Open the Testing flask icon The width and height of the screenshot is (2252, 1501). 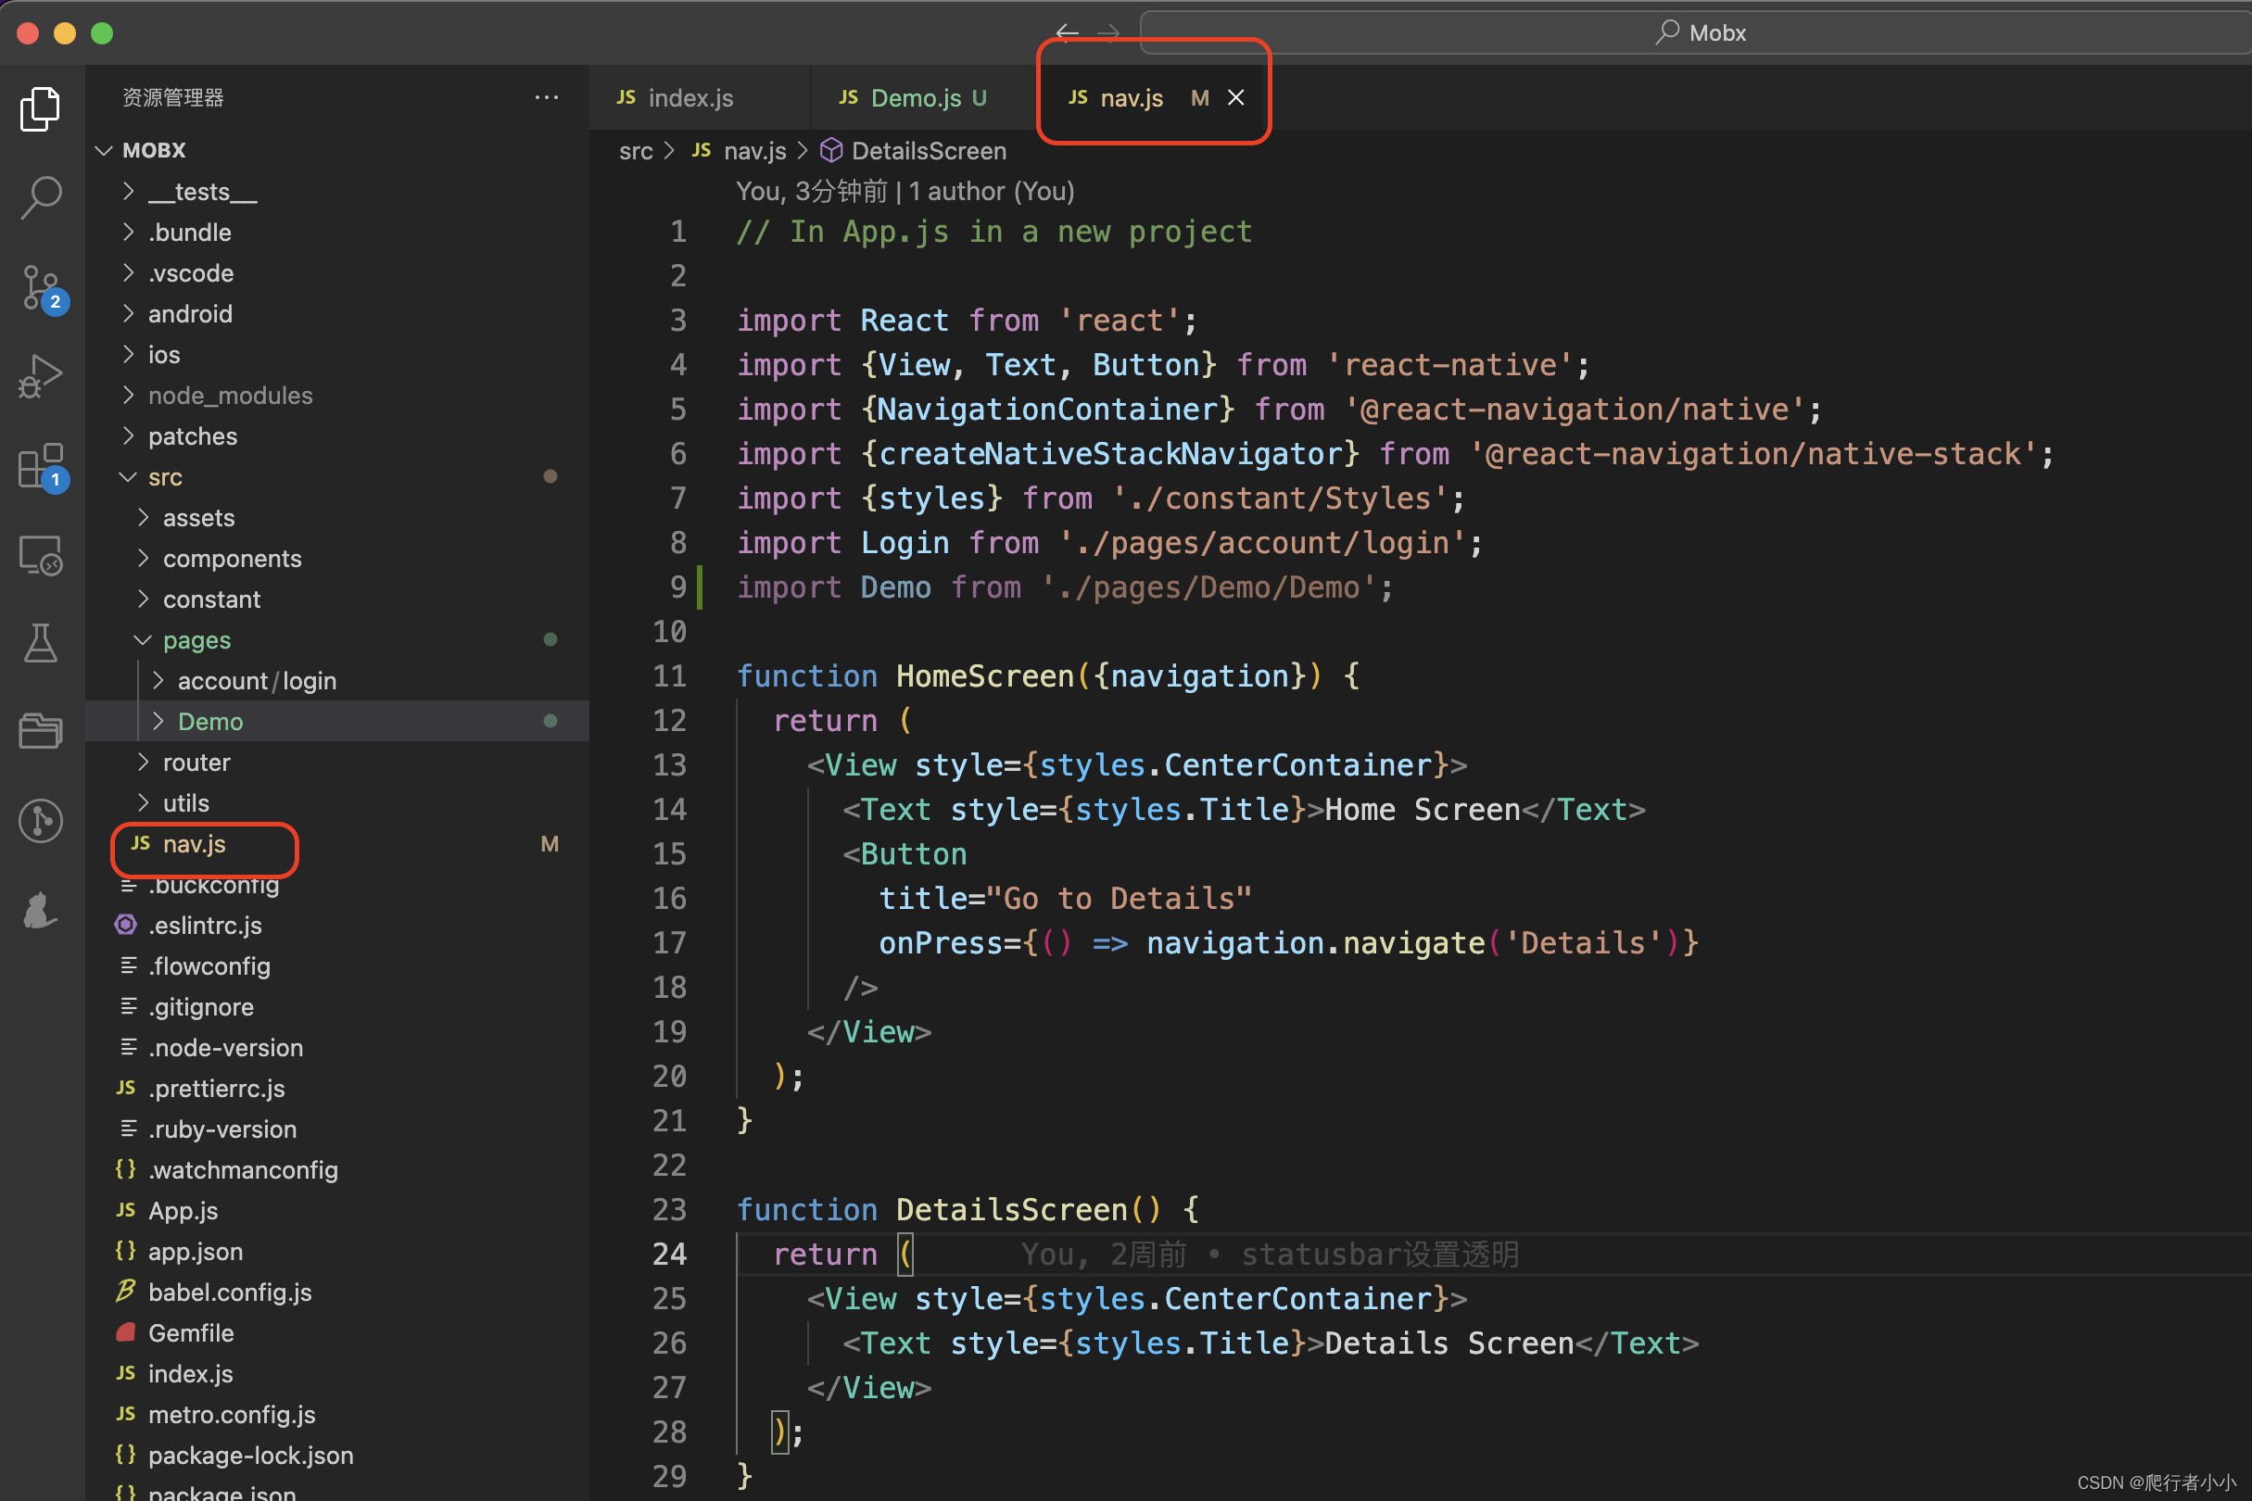[40, 643]
